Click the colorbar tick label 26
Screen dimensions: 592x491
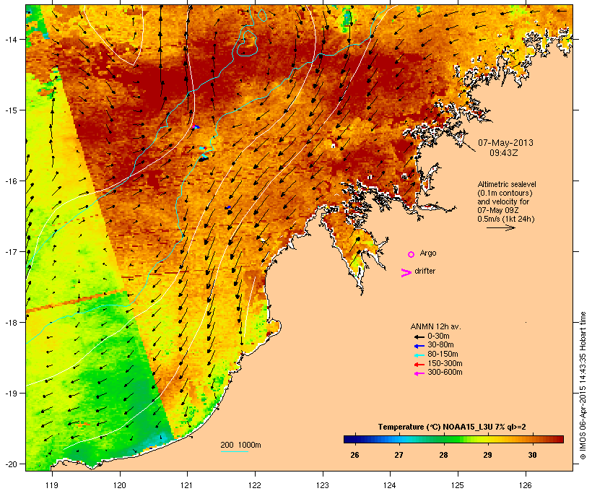point(354,455)
